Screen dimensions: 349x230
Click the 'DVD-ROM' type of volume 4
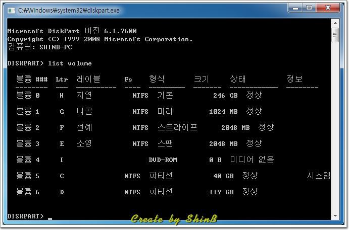point(163,160)
